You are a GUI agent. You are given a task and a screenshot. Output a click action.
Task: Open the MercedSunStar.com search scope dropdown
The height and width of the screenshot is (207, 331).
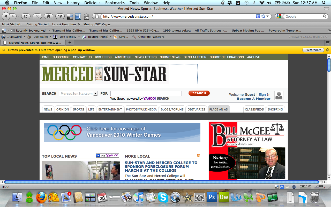(x=78, y=94)
